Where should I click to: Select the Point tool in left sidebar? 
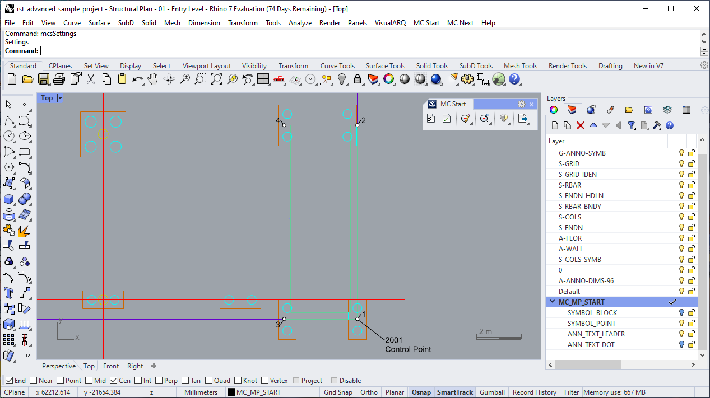coord(25,105)
